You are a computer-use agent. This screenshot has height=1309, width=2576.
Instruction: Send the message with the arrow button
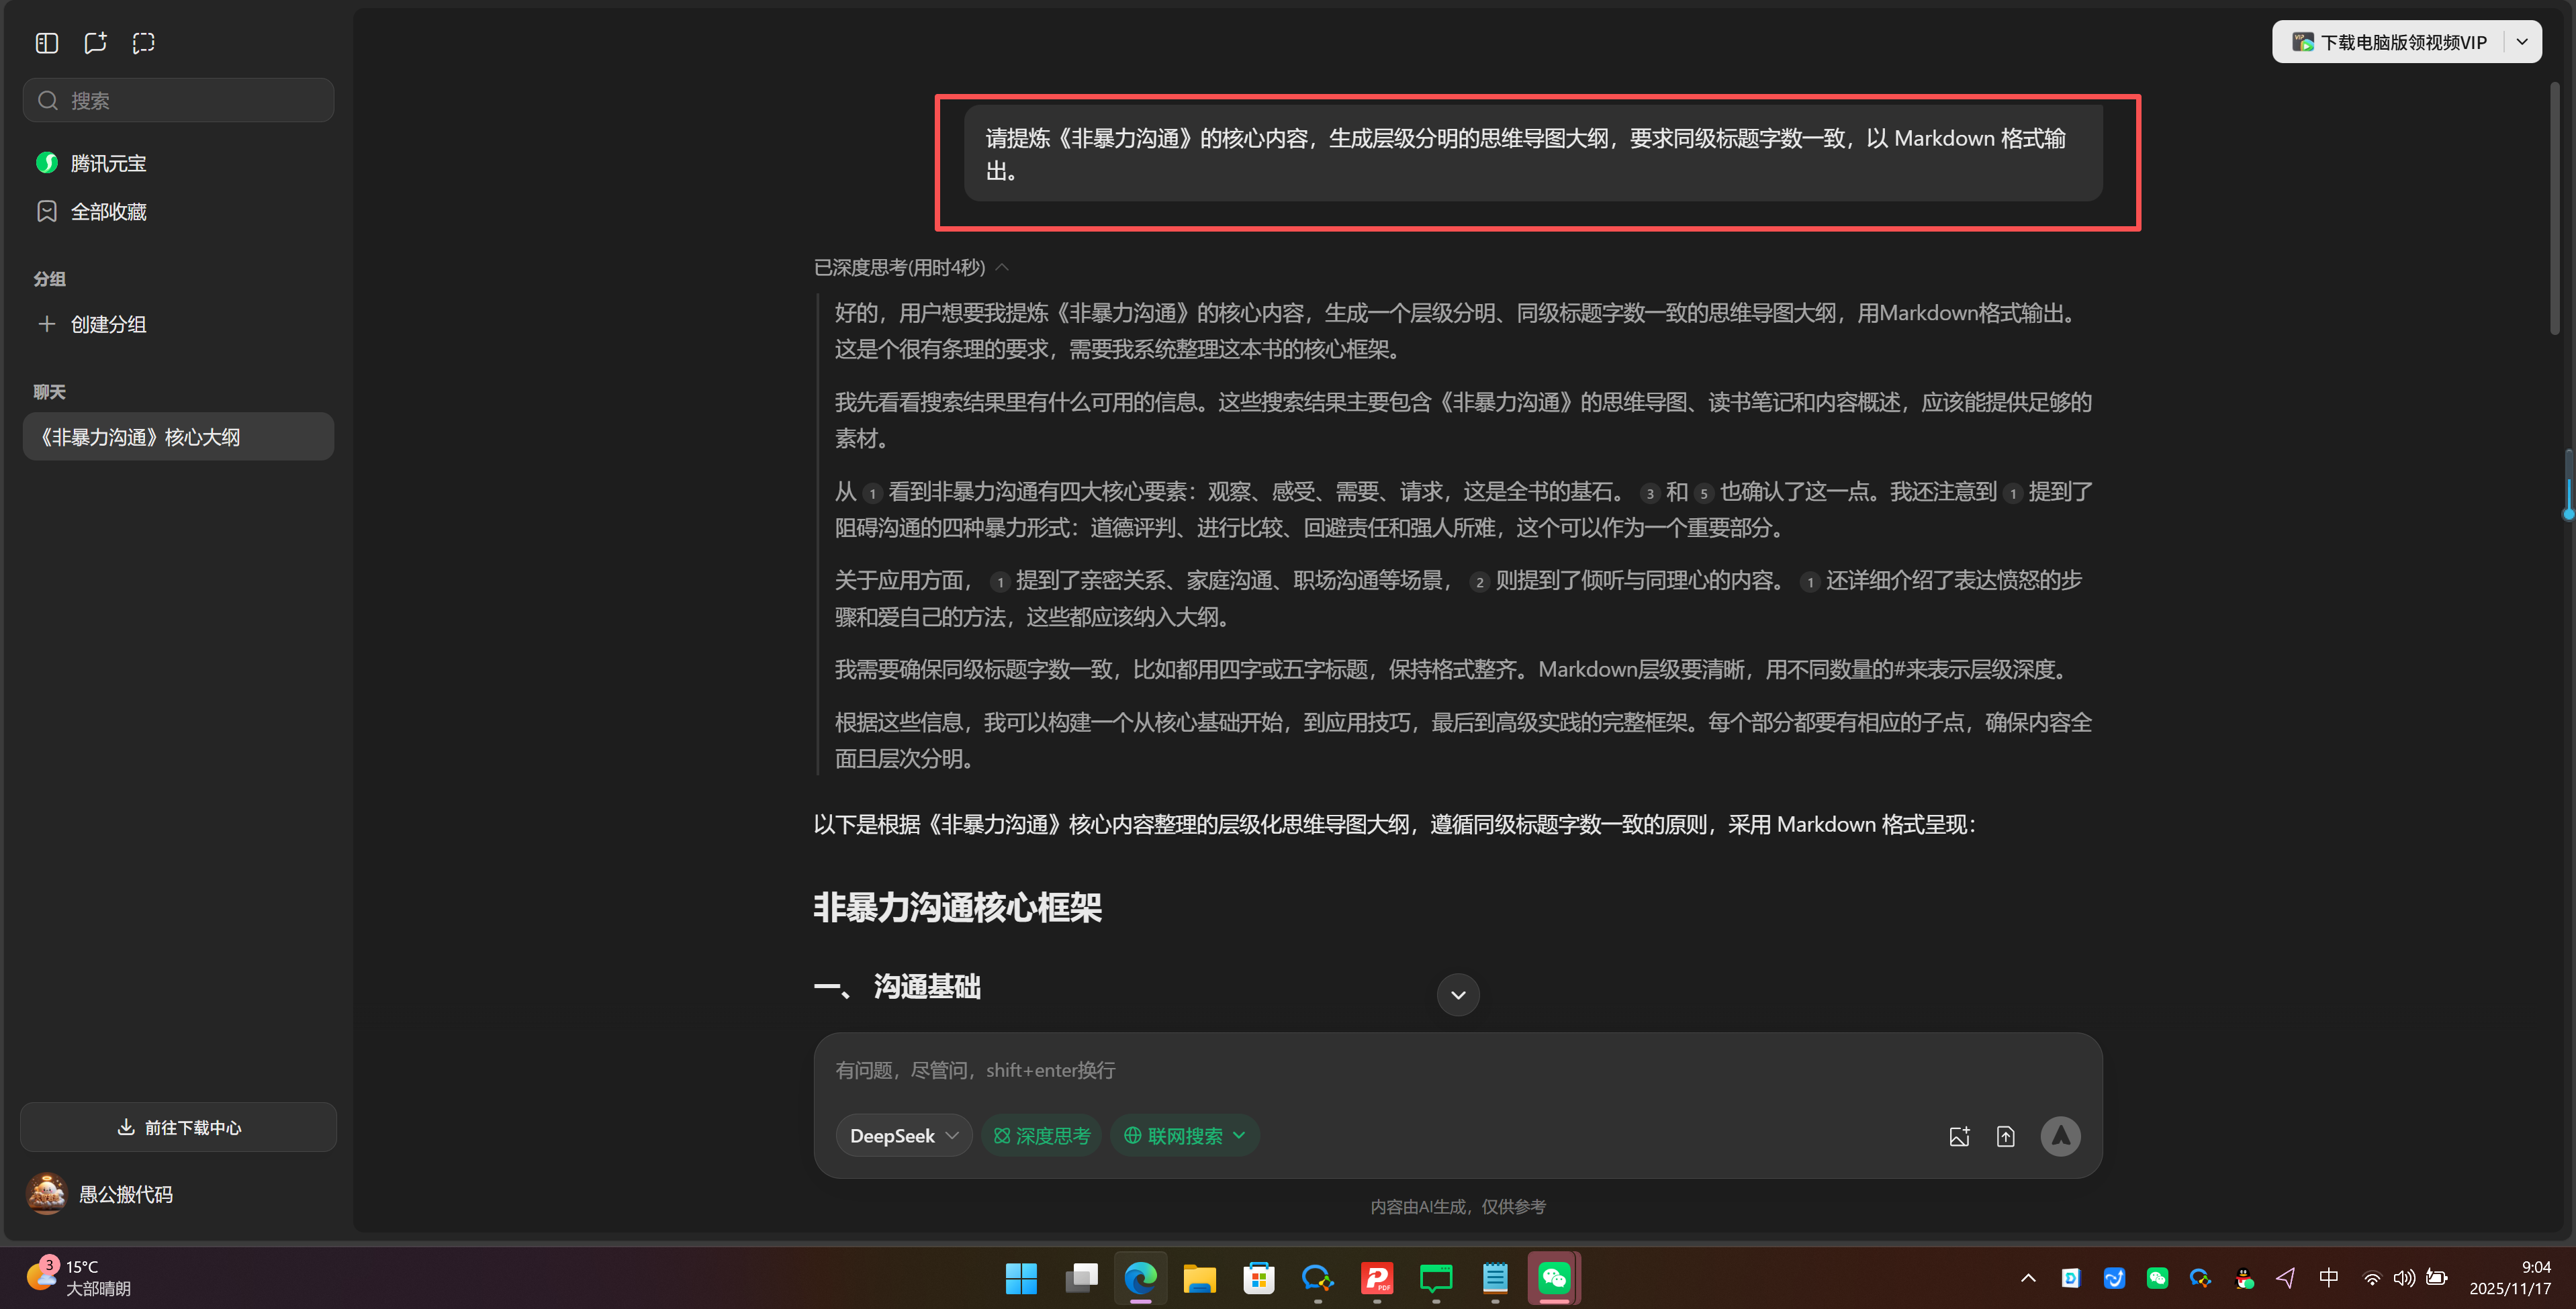point(2060,1136)
